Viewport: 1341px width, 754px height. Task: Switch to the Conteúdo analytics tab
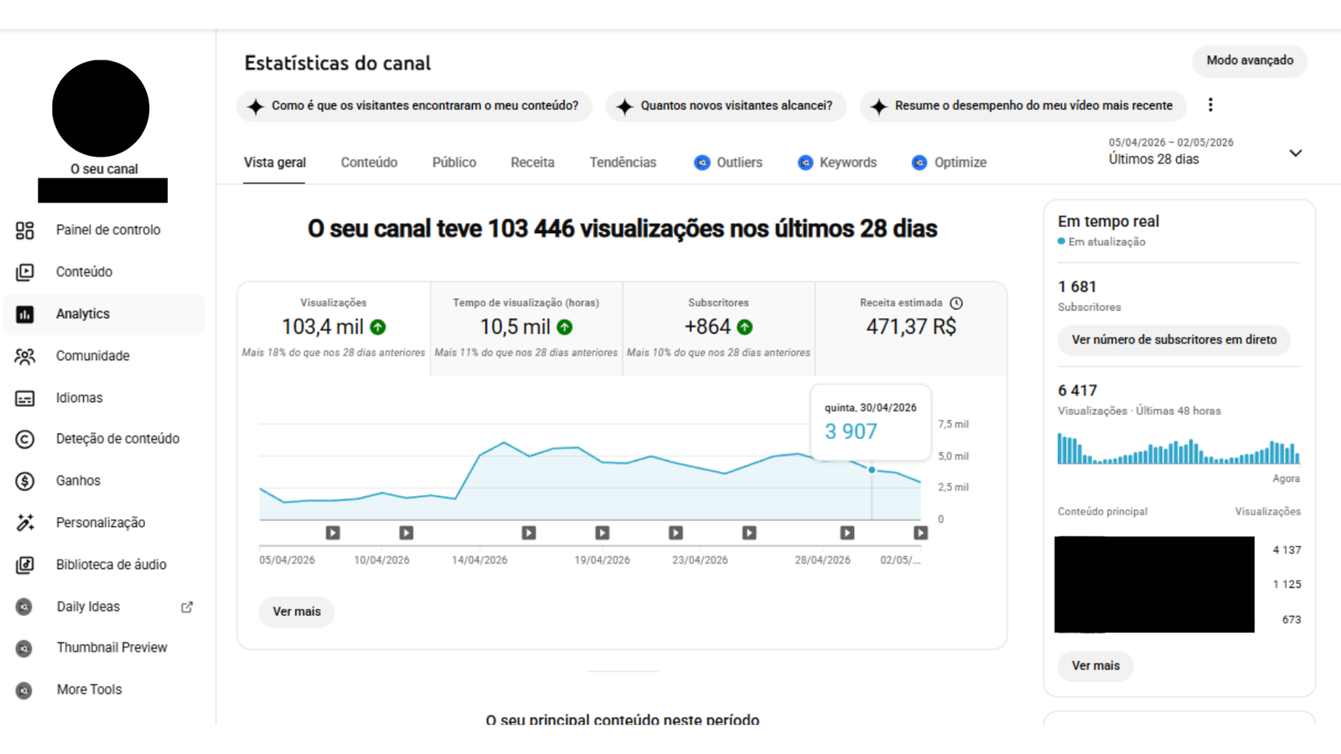369,163
